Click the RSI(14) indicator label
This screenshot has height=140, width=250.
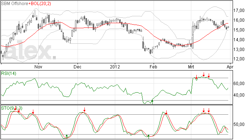[9, 73]
